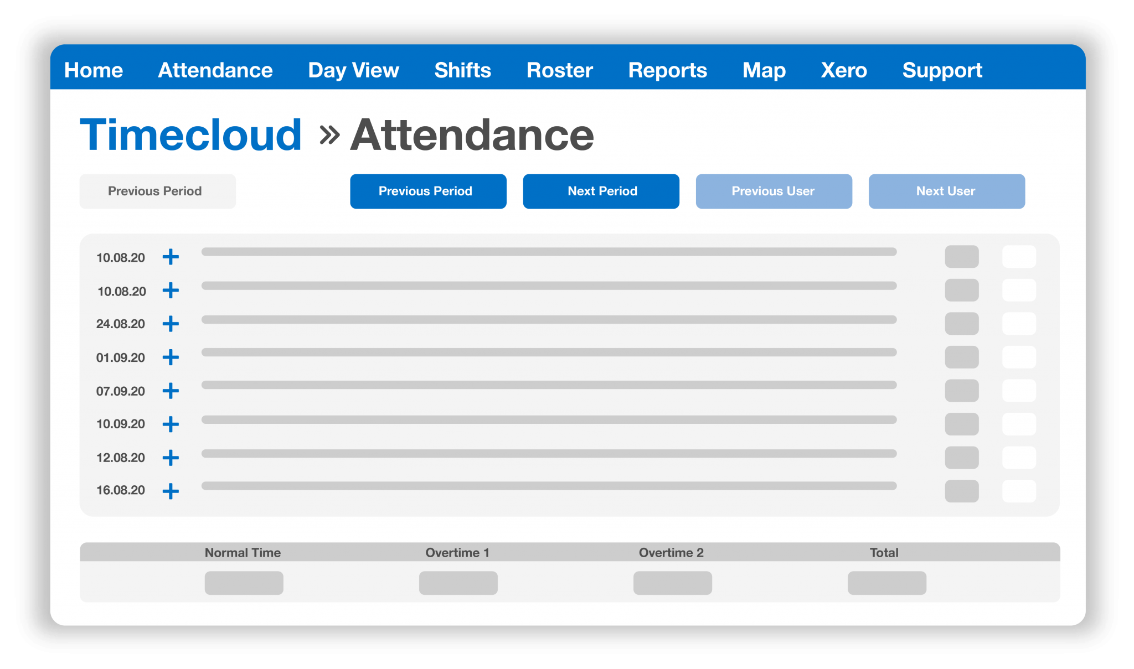
Task: Click the Normal Time value field in the summary
Action: coord(244,583)
